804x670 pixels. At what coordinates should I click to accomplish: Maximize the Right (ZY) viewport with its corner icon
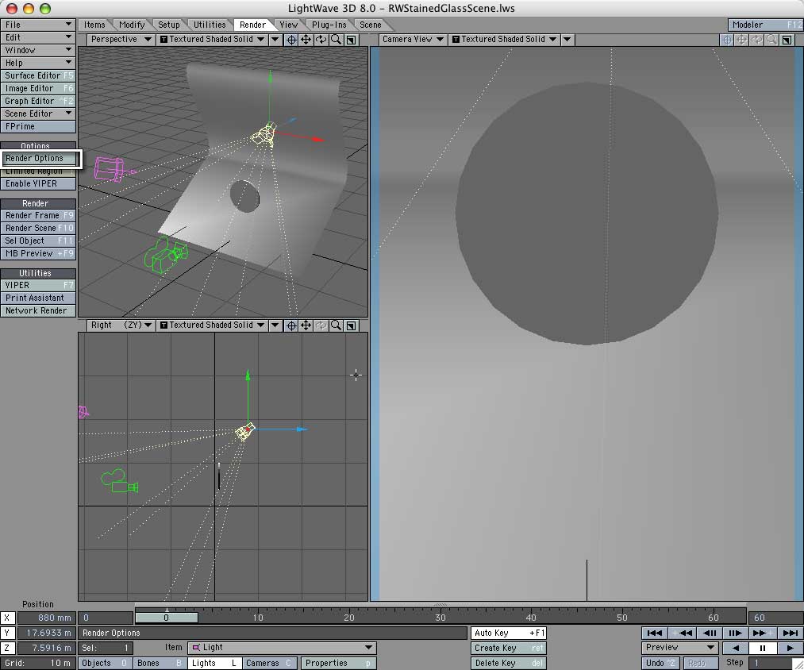[352, 325]
